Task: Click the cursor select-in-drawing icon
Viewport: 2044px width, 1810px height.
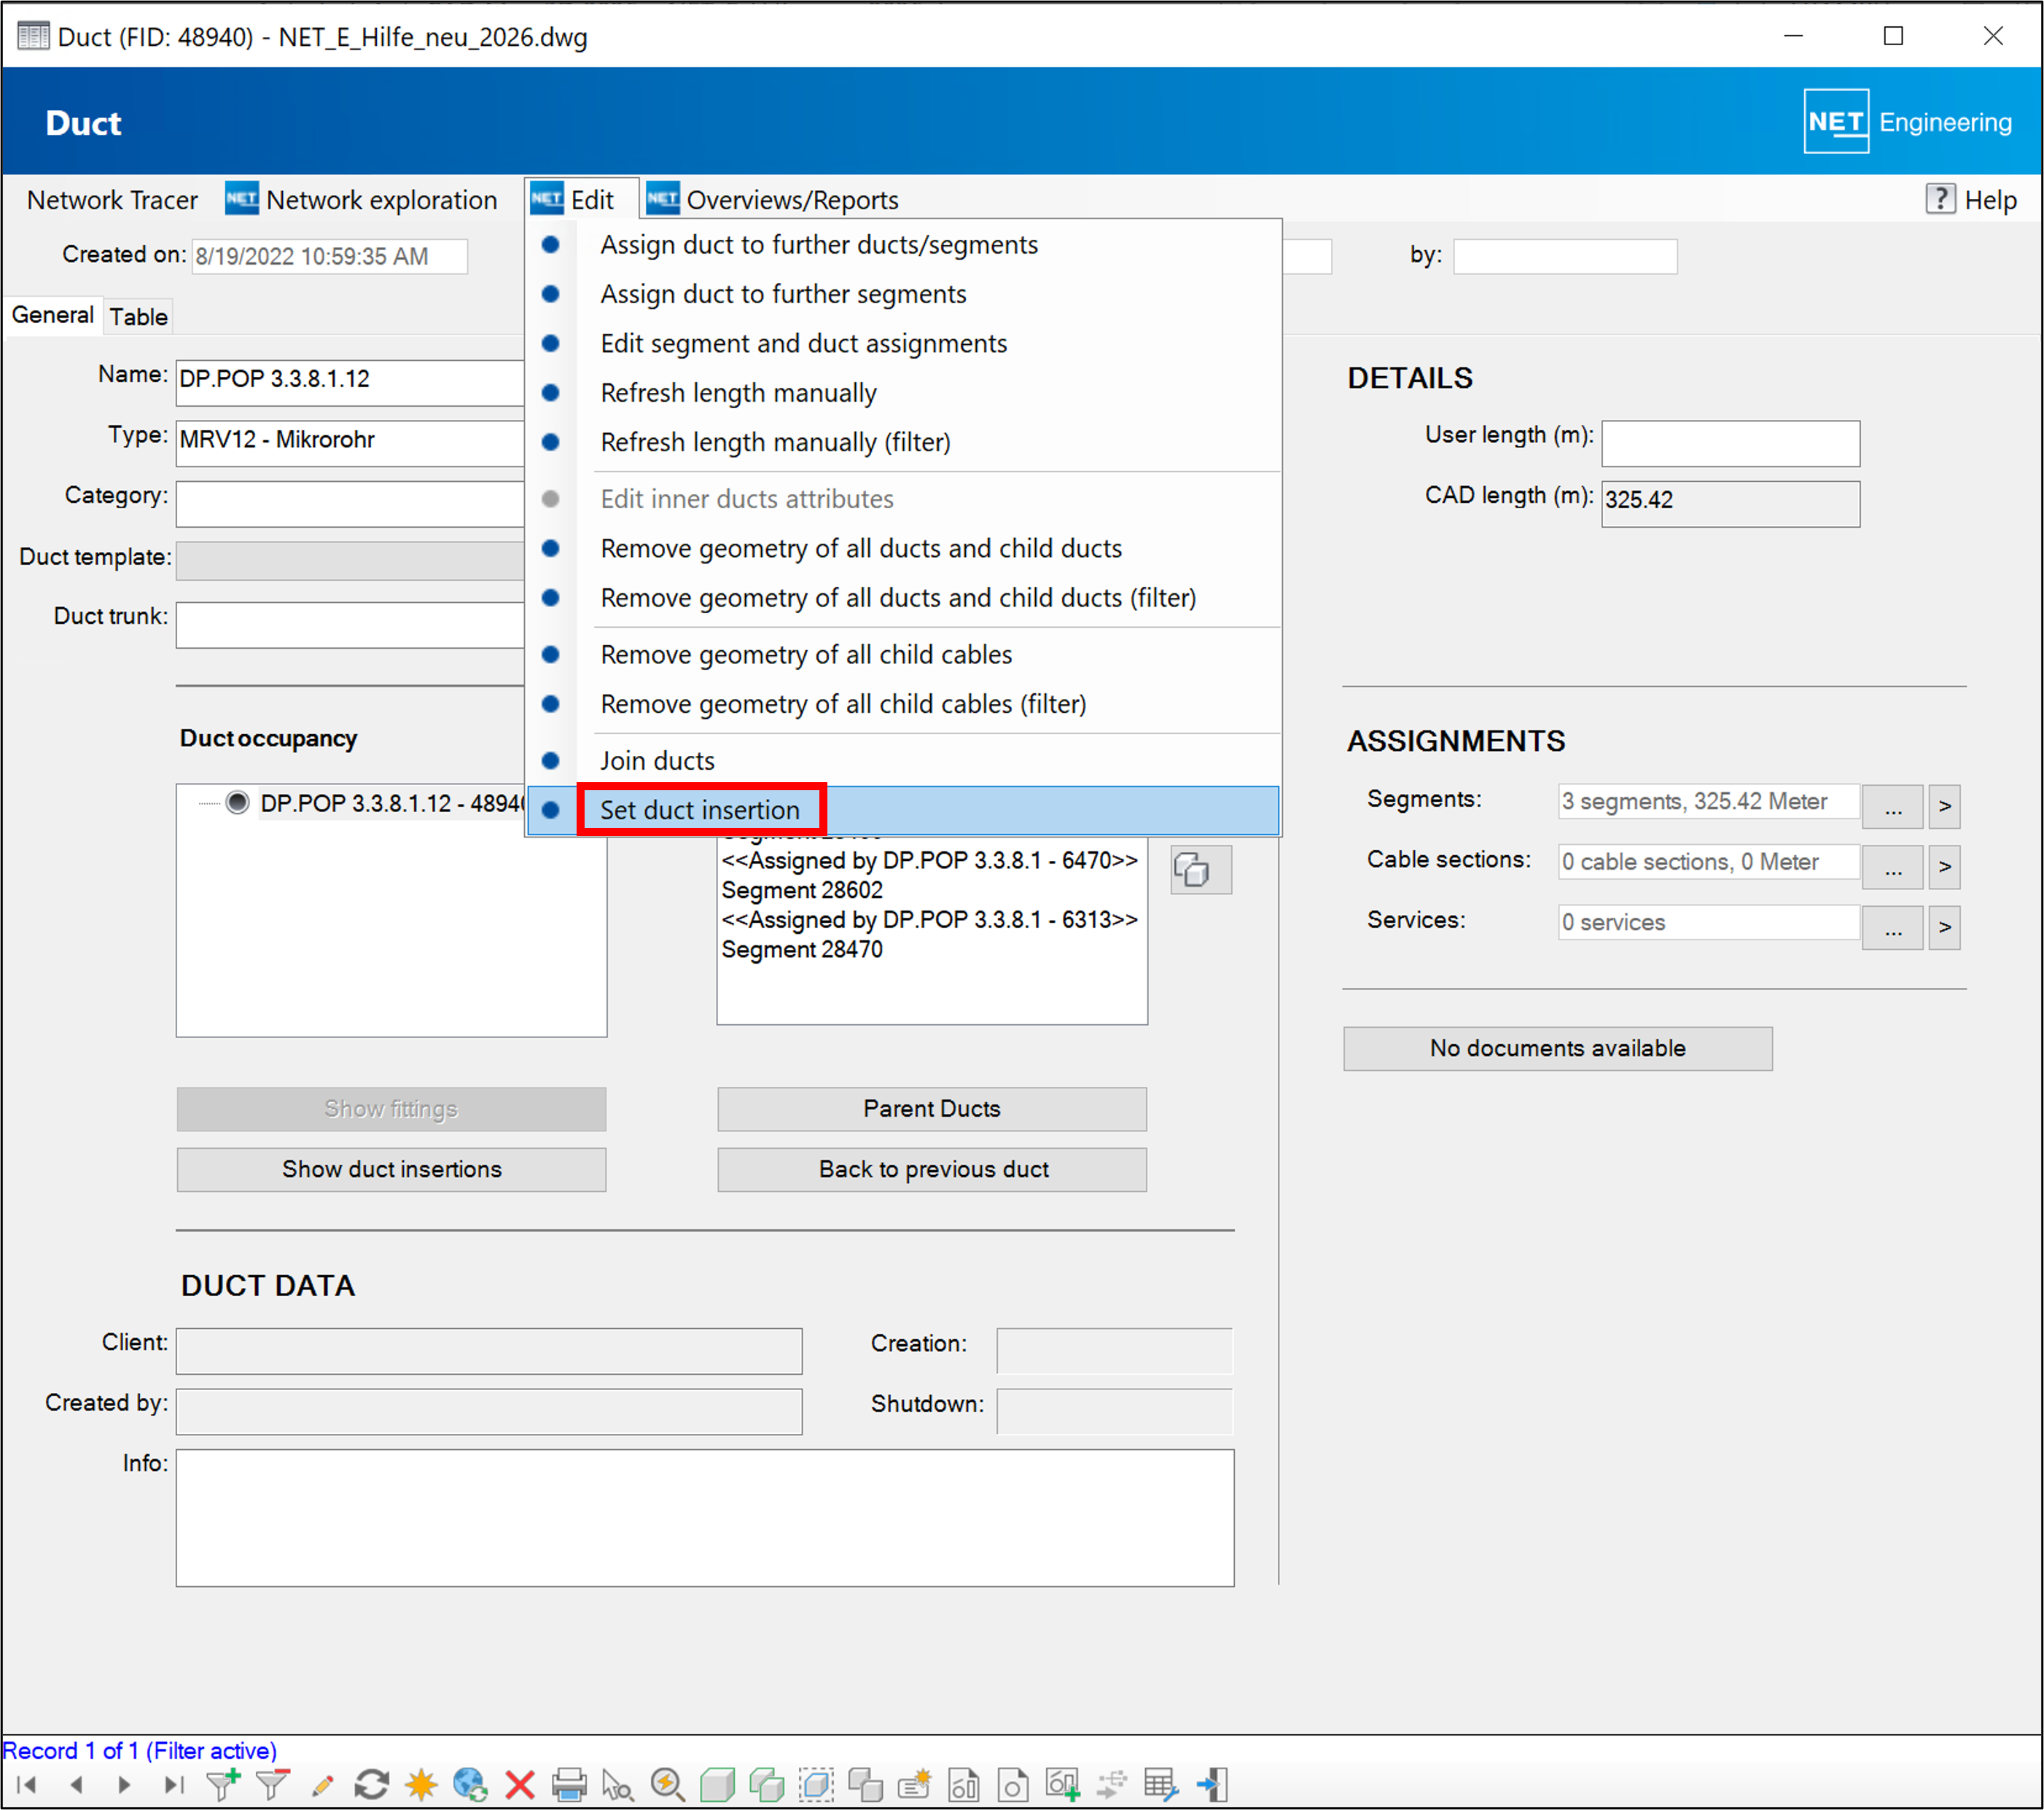Action: [x=618, y=1785]
